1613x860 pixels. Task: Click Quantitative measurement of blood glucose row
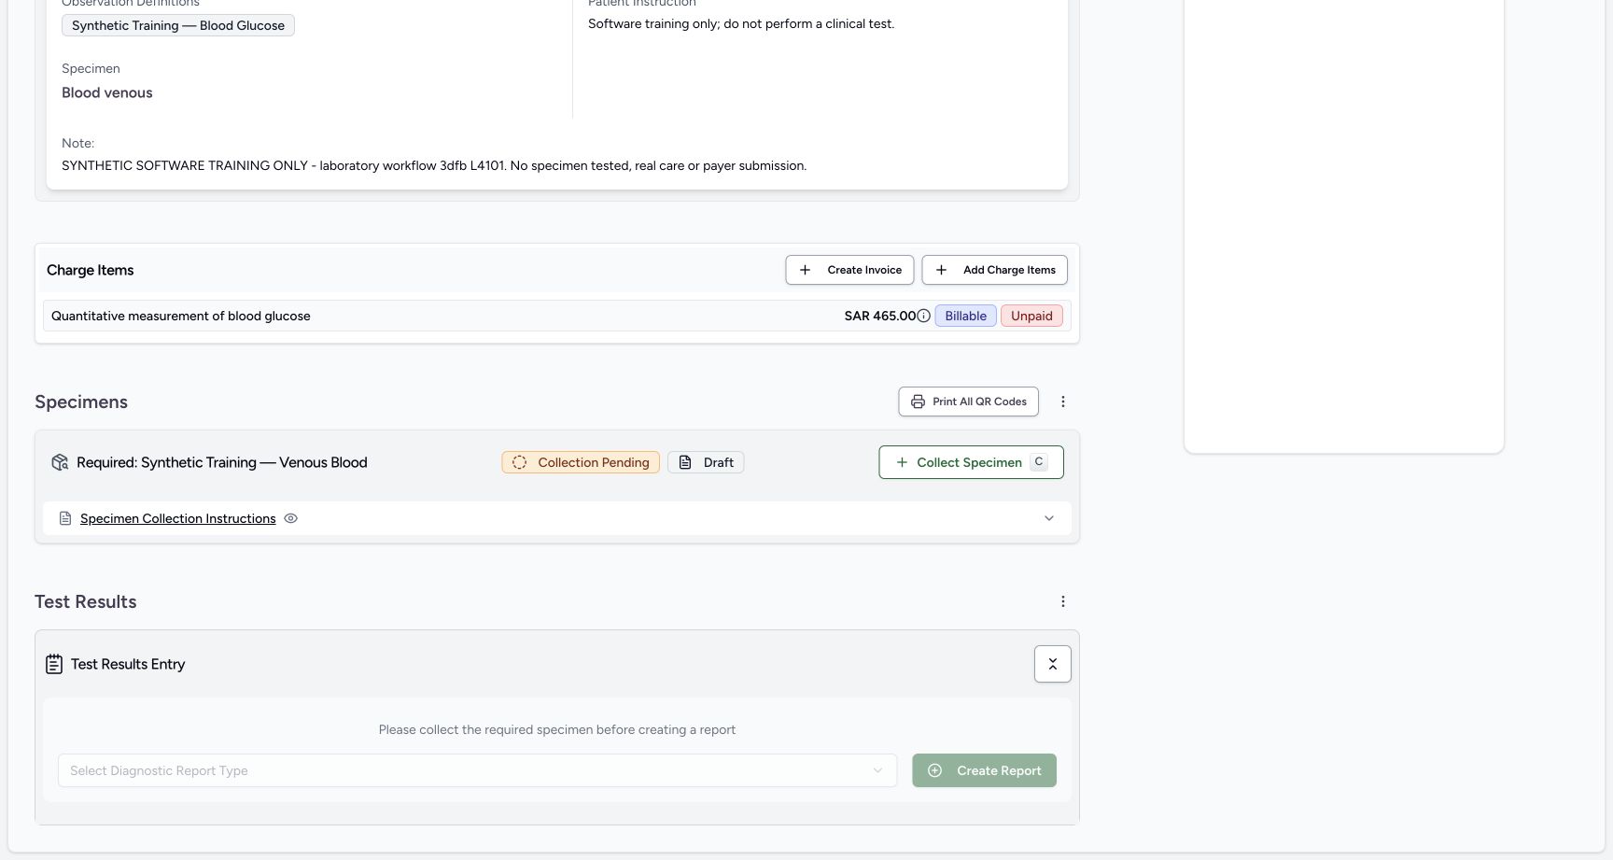click(x=556, y=316)
